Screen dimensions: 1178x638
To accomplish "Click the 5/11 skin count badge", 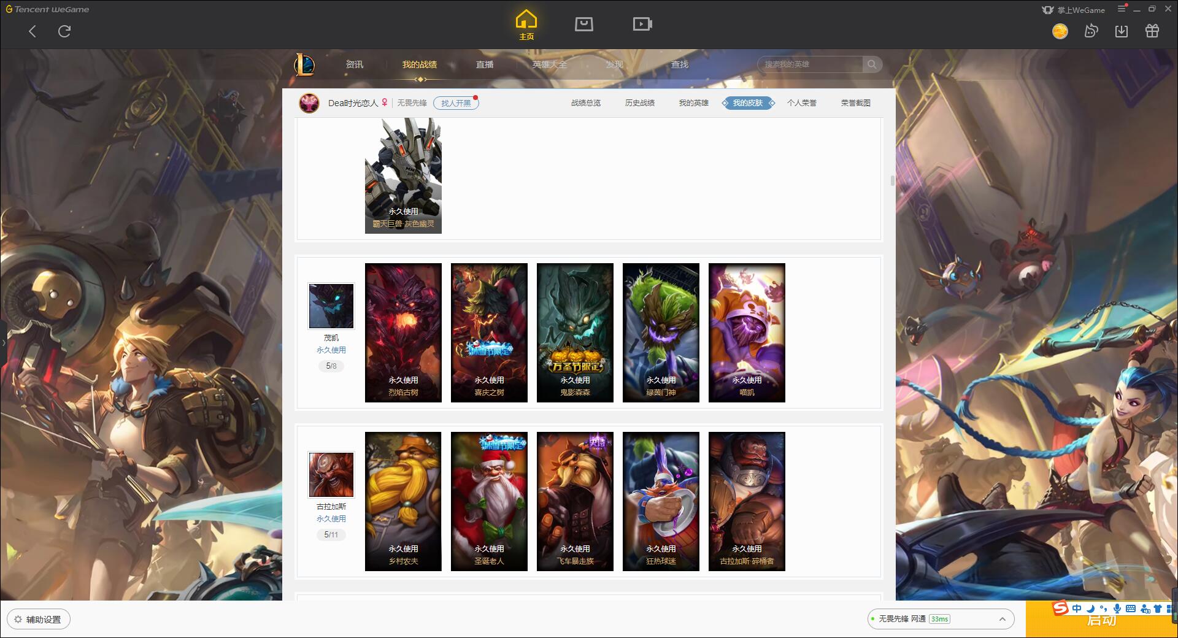I will coord(331,534).
